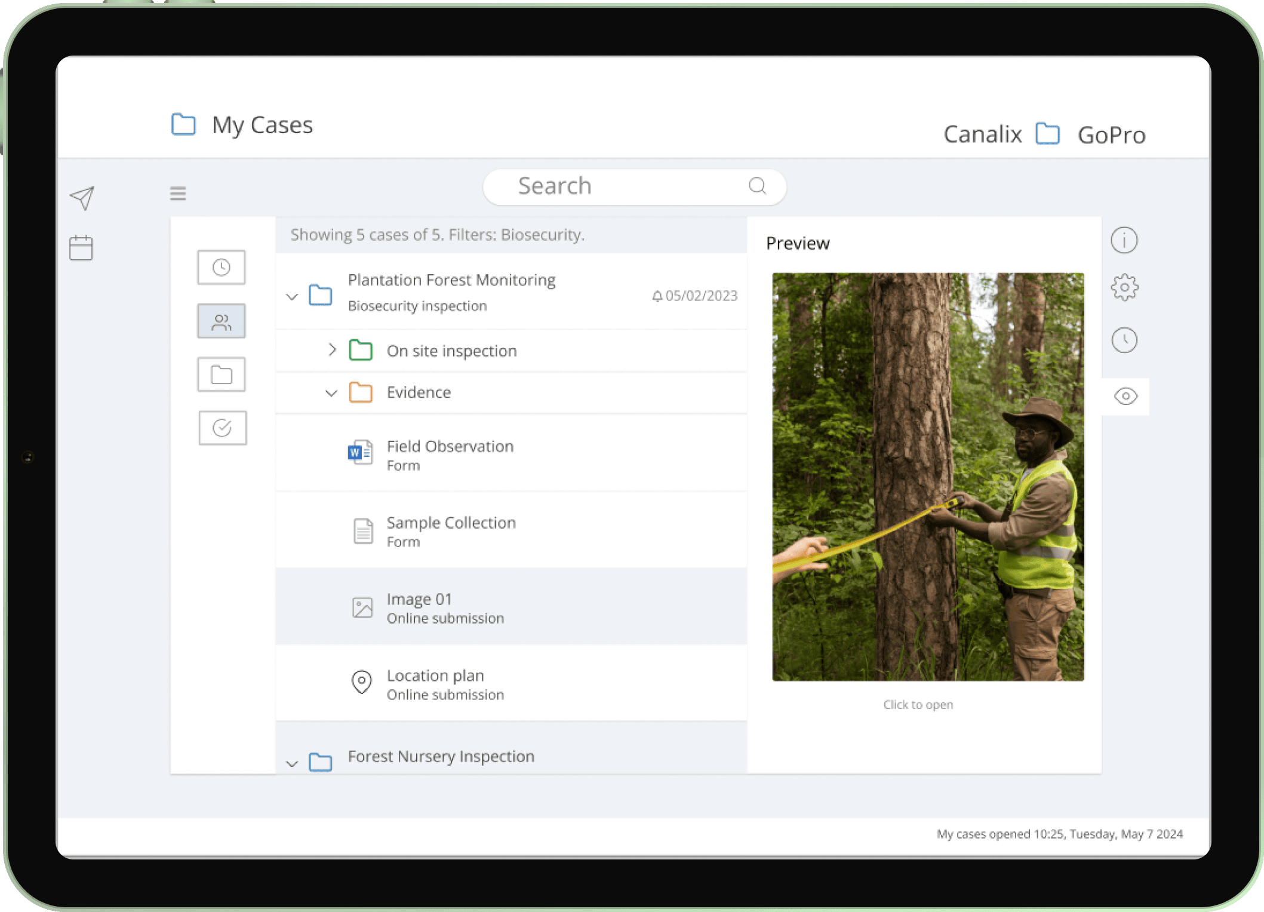Select the recent clock filter button
The width and height of the screenshot is (1264, 912).
[x=222, y=267]
